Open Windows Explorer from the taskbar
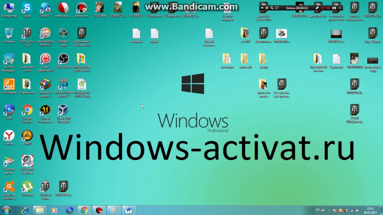 (x=40, y=211)
